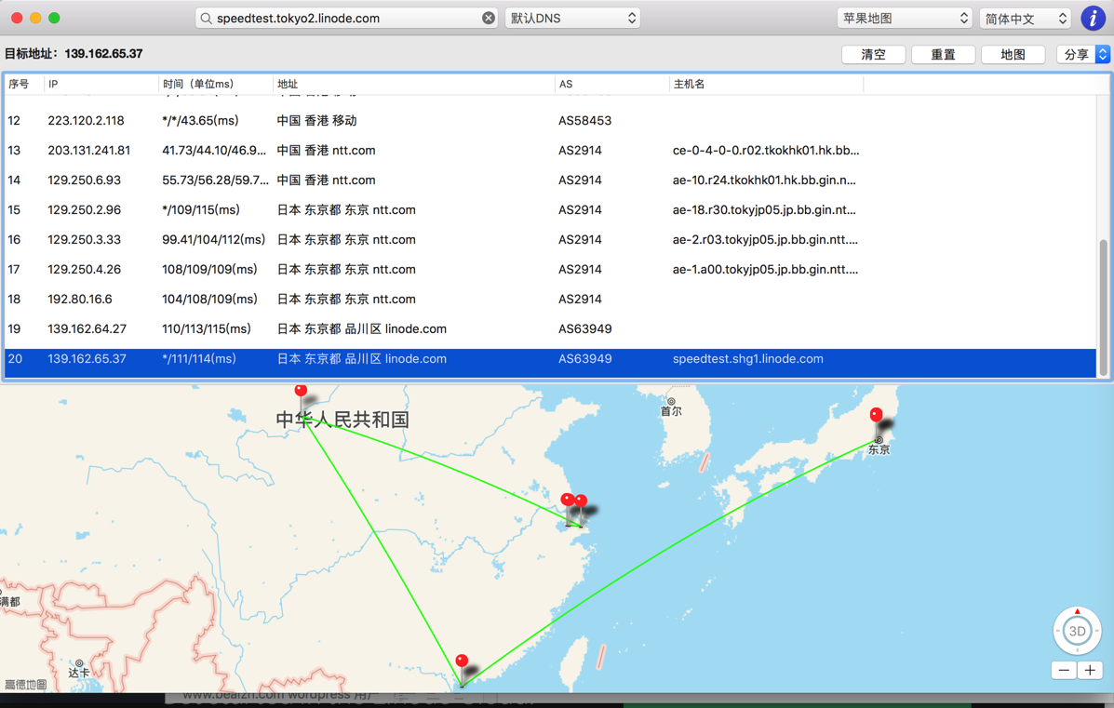1114x708 pixels.
Task: Click the northwest China map pin
Action: (x=302, y=391)
